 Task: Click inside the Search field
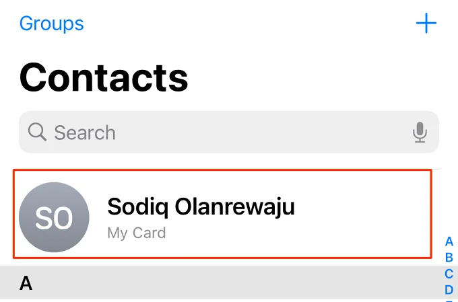click(229, 132)
